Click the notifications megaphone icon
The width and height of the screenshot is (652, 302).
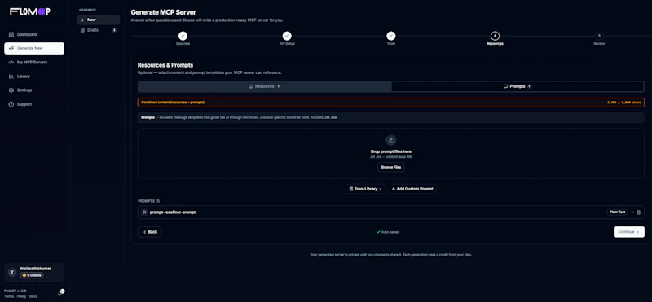coord(60,293)
